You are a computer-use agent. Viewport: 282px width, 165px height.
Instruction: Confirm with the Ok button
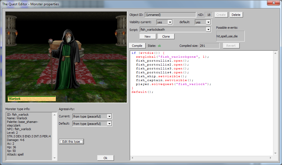click(106, 158)
